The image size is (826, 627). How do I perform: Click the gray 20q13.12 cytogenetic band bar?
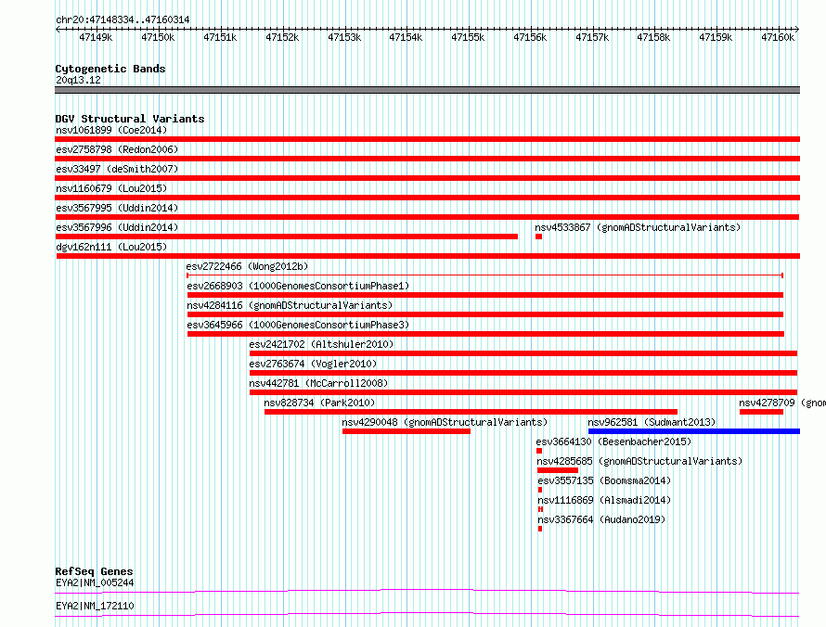[427, 90]
